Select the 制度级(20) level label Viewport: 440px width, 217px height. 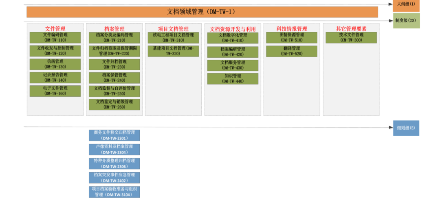[406, 20]
